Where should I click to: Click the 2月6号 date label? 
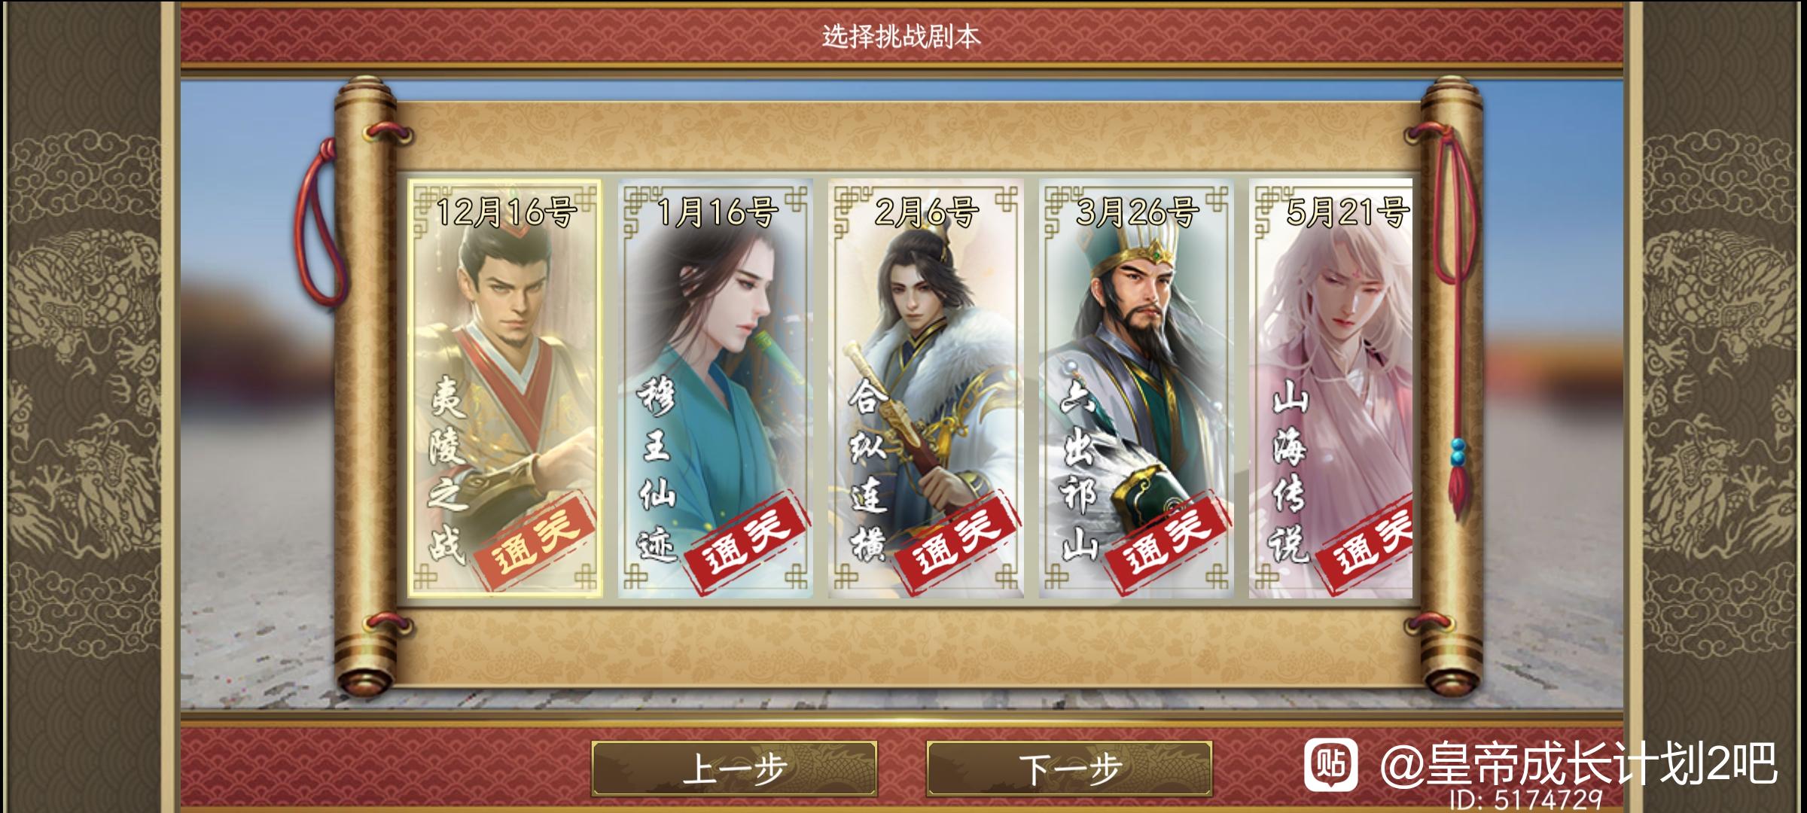[x=926, y=212]
